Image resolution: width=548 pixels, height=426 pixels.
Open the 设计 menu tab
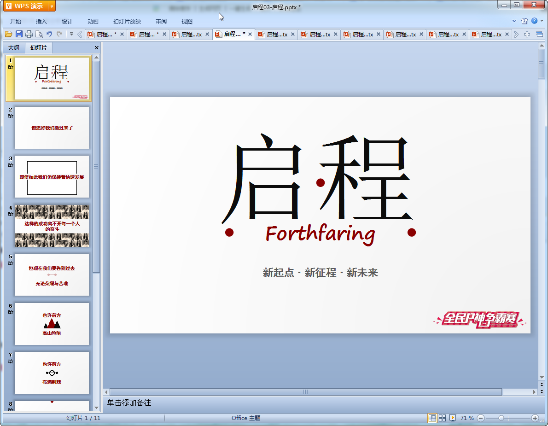(67, 21)
